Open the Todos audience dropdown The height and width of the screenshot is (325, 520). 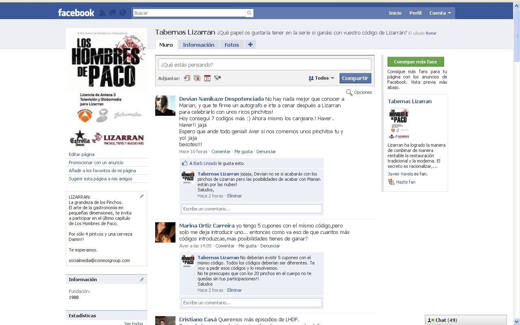click(x=321, y=78)
